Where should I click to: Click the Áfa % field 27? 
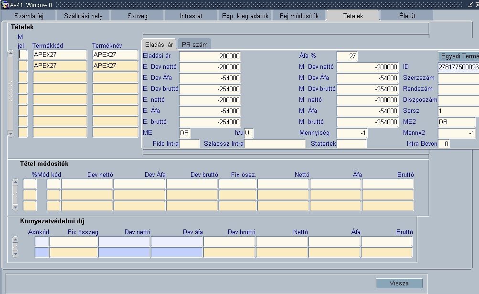click(347, 56)
